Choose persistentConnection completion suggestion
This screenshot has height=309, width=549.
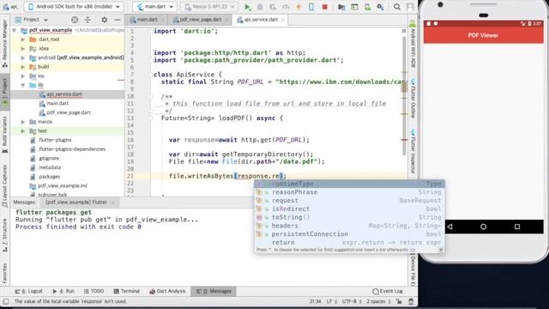tap(349, 234)
